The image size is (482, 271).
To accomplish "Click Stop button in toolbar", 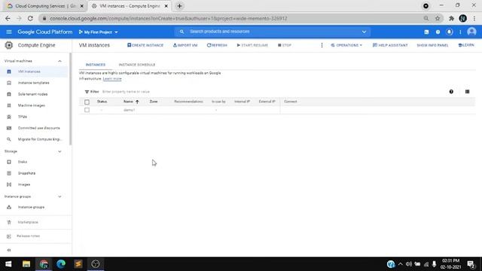I will (285, 45).
